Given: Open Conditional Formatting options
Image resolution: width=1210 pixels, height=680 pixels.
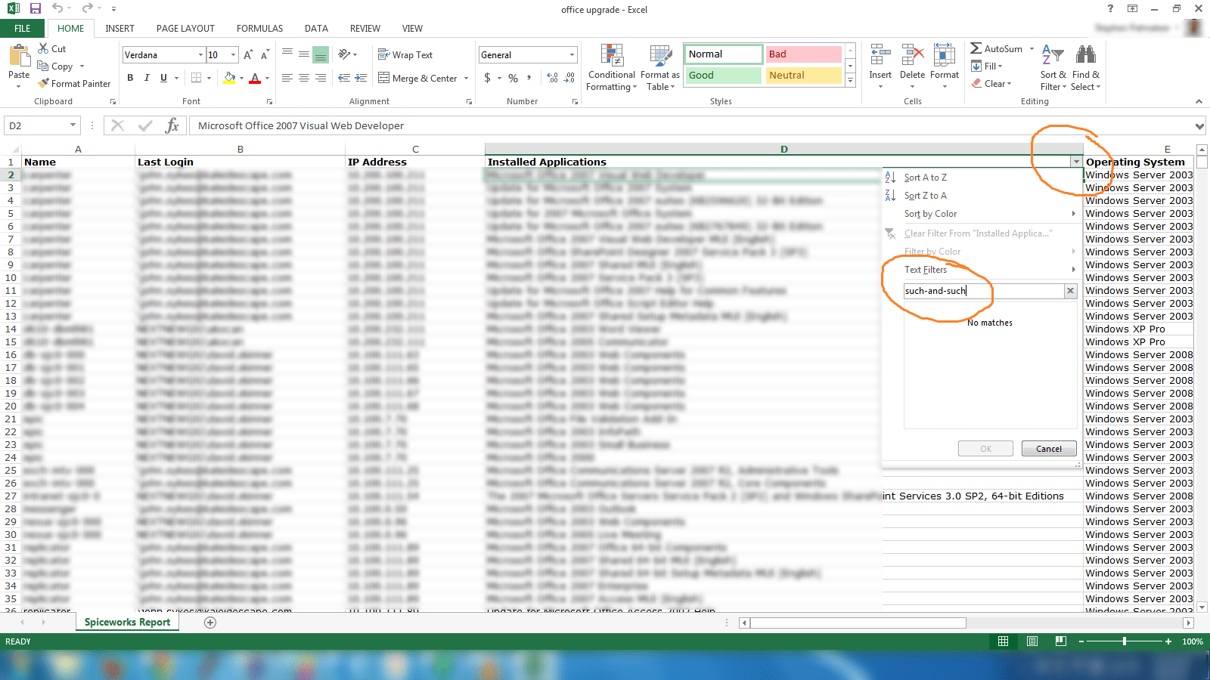Looking at the screenshot, I should tap(611, 67).
